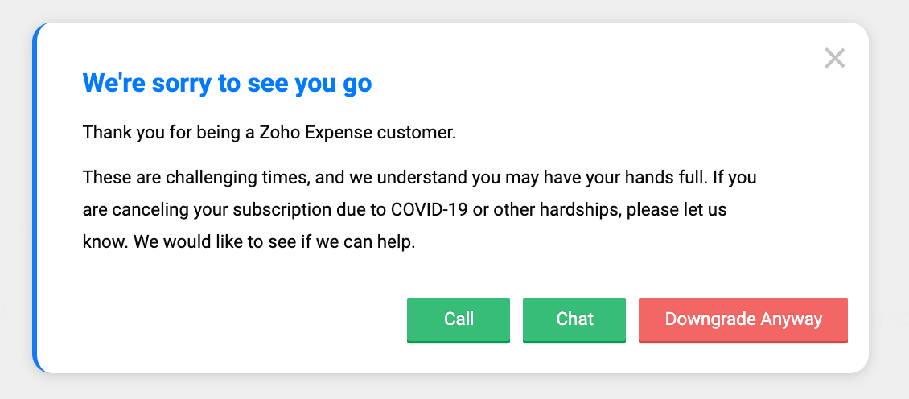Click the green Call button

click(459, 319)
